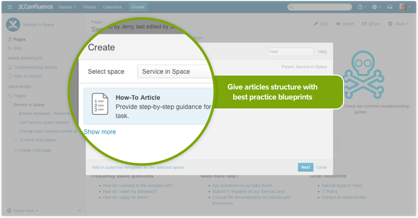Click the Share page button
The image size is (418, 218).
(371, 23)
